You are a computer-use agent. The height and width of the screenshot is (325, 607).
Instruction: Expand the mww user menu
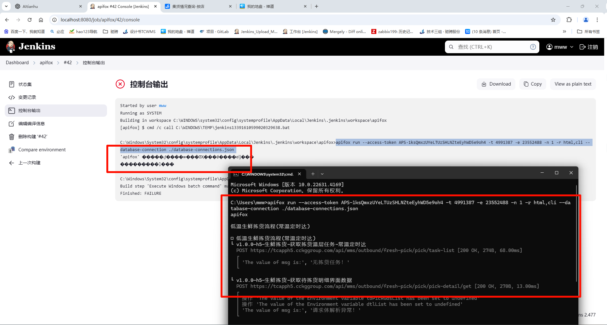pos(560,47)
